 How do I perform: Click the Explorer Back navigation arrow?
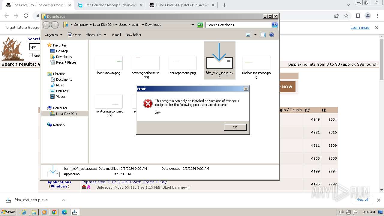pos(46,25)
